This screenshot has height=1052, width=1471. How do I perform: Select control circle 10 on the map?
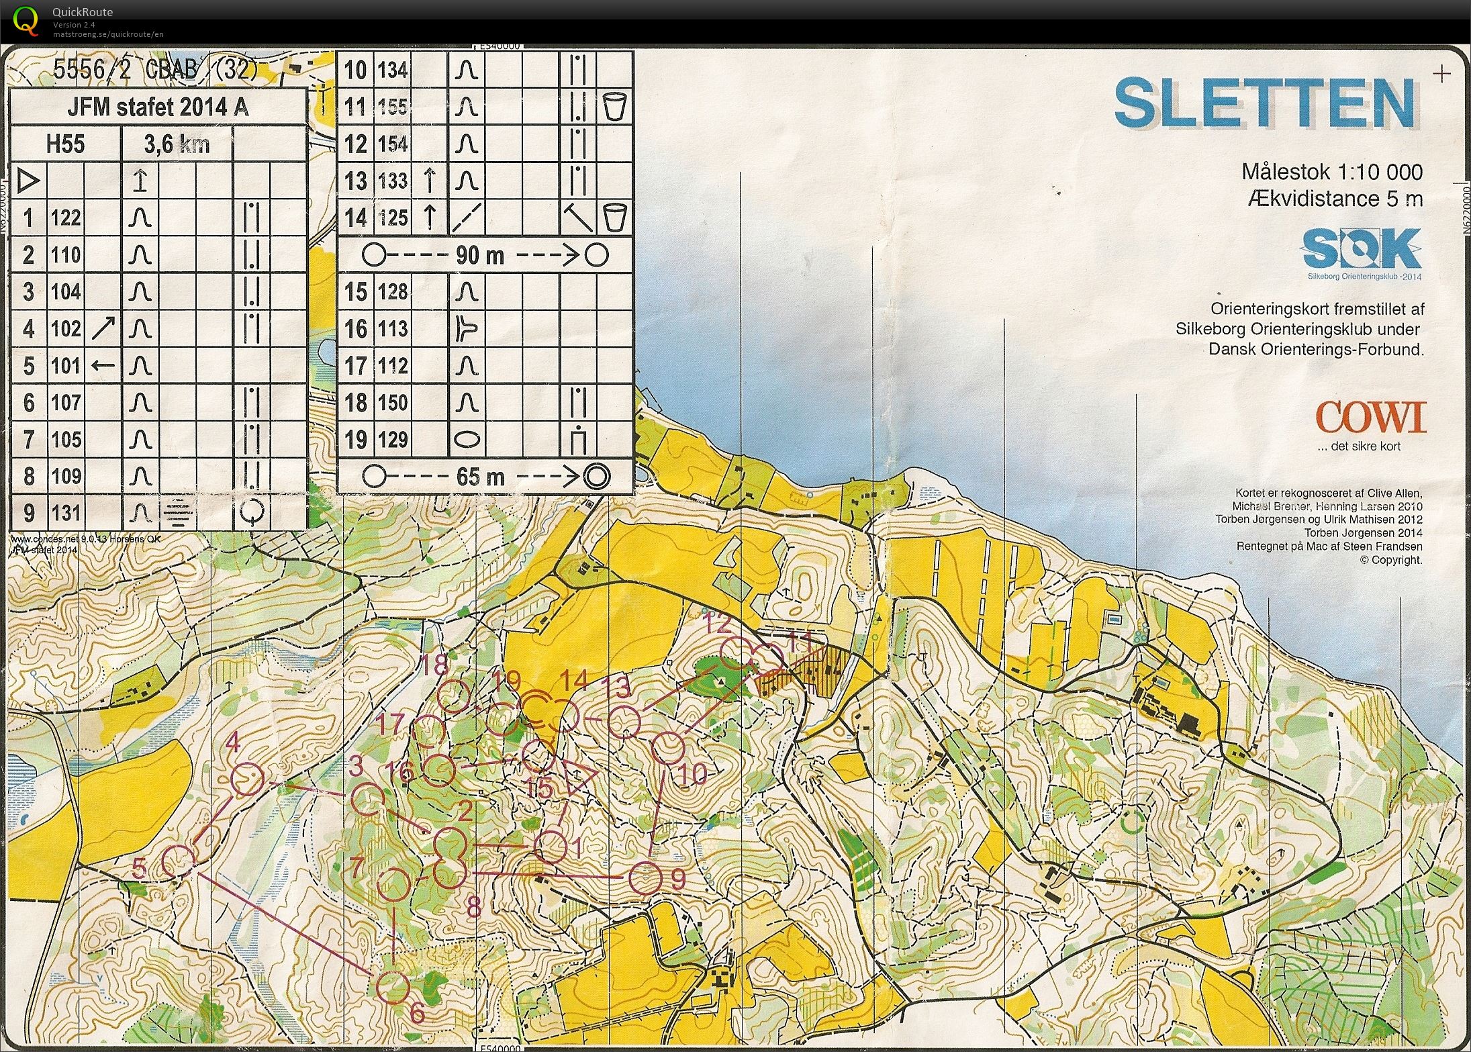[668, 749]
